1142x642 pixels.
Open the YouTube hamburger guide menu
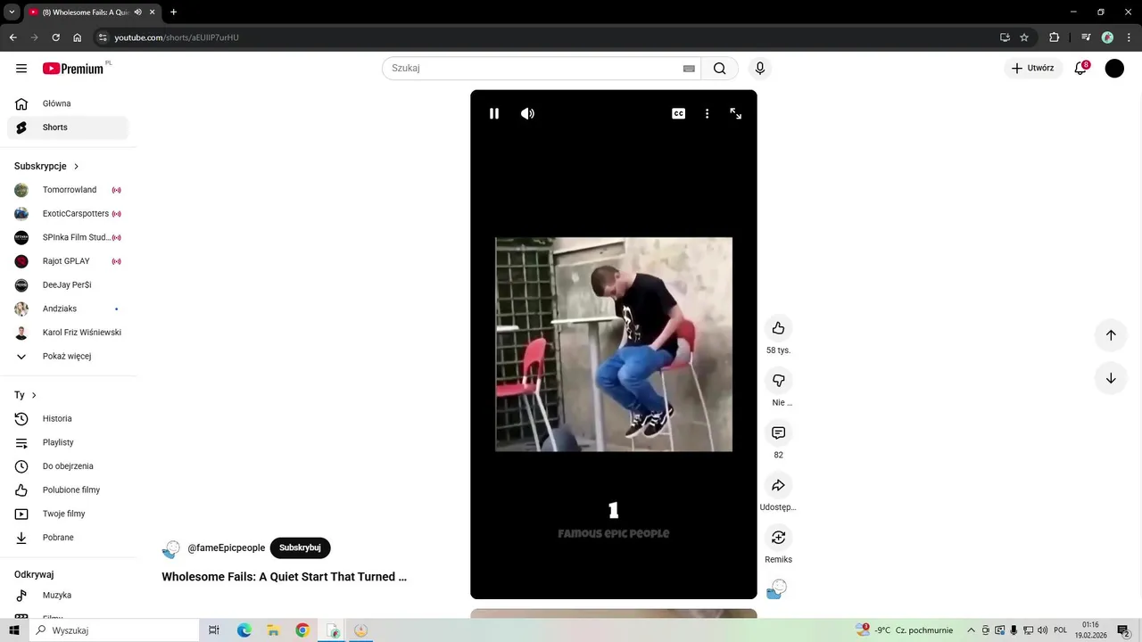point(21,69)
